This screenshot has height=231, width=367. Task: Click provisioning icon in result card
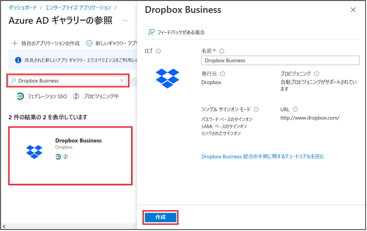(65, 157)
